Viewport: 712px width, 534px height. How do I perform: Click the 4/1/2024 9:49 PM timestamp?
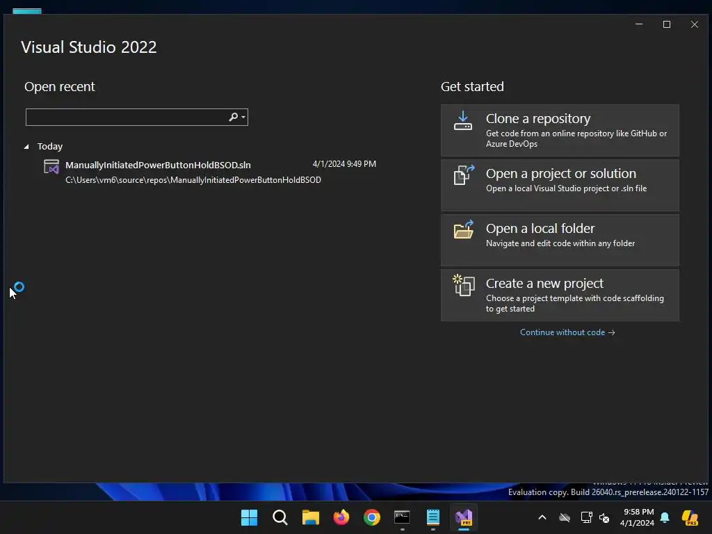pyautogui.click(x=344, y=164)
